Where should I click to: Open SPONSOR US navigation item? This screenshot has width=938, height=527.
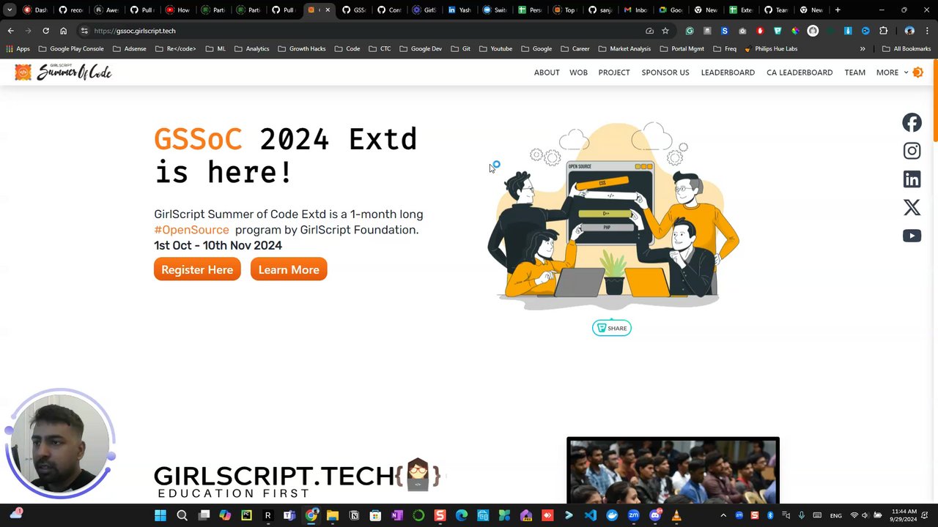pyautogui.click(x=665, y=72)
